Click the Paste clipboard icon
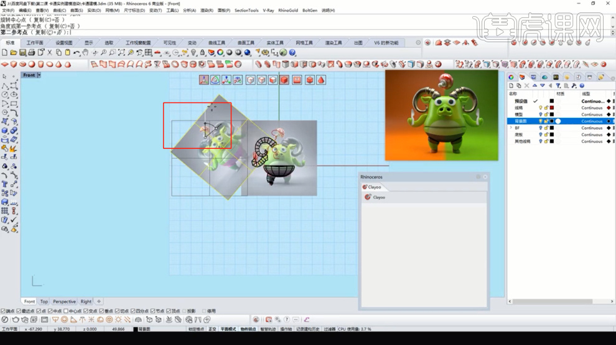This screenshot has width=616, height=345. click(68, 53)
